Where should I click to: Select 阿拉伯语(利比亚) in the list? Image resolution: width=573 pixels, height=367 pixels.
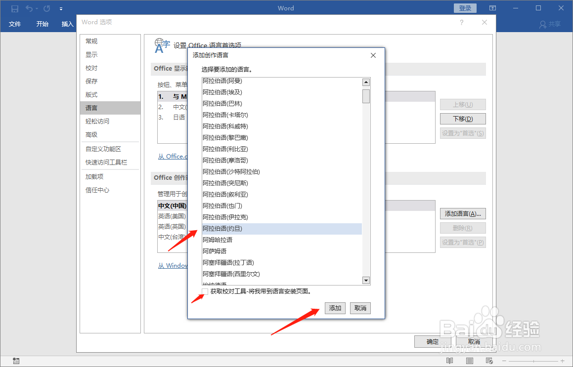(282, 149)
